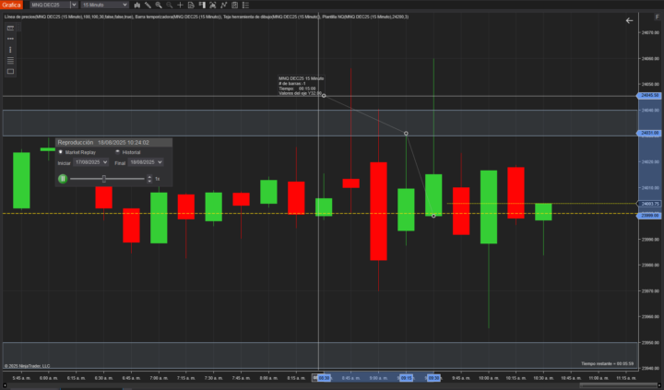664x390 pixels.
Task: Click the ruler anchor point at 24045.50
Action: 324,96
